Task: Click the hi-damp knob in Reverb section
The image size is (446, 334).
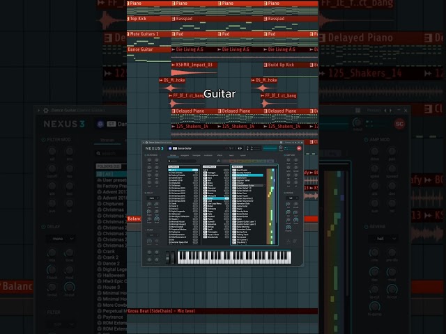Action: coord(288,227)
